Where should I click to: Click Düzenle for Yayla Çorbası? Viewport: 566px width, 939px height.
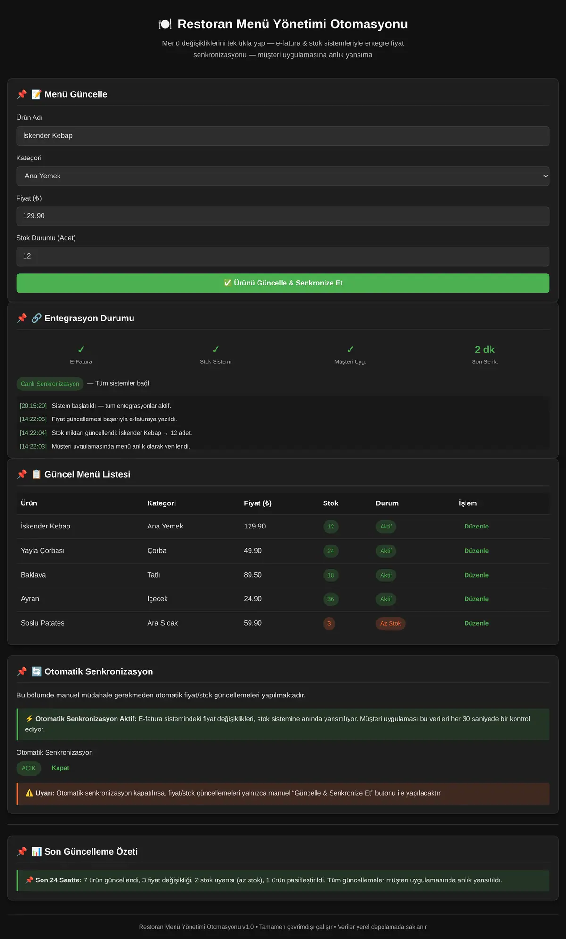click(x=476, y=551)
